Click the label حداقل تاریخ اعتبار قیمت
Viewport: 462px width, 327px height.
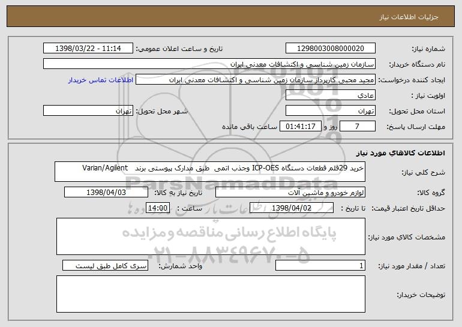pos(408,209)
